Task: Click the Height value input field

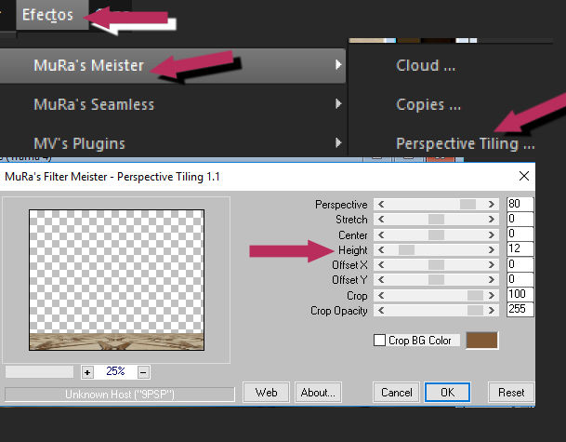Action: [520, 249]
